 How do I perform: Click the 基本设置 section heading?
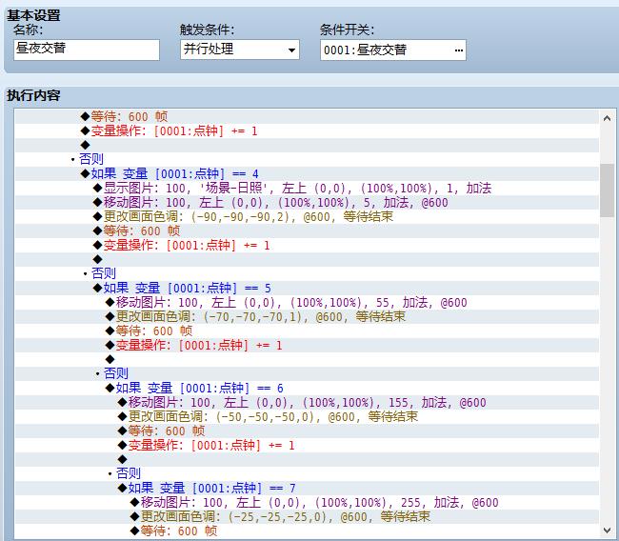tap(33, 15)
